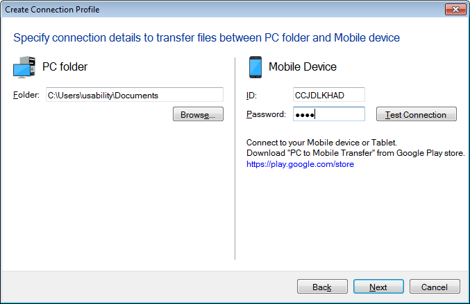Go Back to the previous step
470x304 pixels.
[x=322, y=287]
